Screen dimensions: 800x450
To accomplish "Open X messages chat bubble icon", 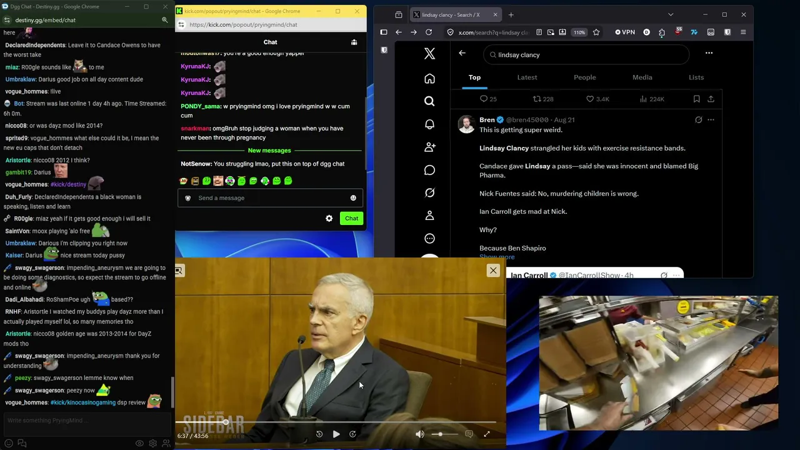I will coord(429,170).
